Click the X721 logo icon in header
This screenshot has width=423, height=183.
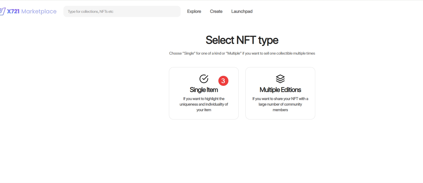tap(3, 11)
